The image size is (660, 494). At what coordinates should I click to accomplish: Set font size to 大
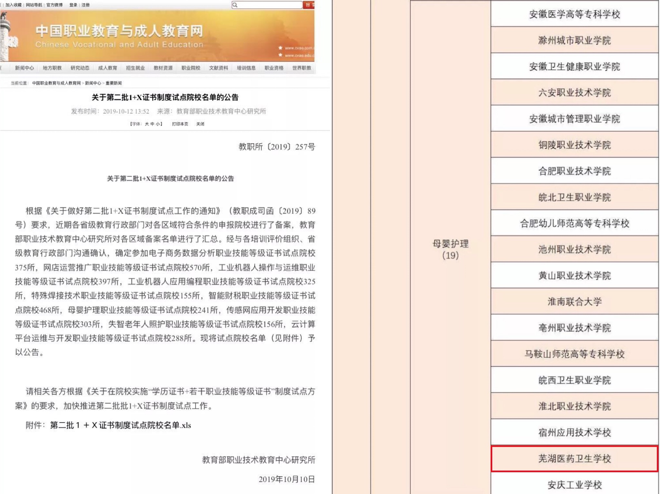pos(147,124)
